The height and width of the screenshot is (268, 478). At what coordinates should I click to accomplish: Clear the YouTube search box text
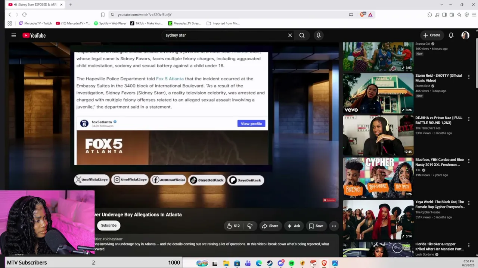290,35
